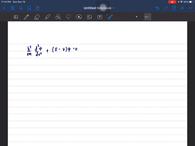Image resolution: width=195 pixels, height=146 pixels.
Task: Go back with the left chevron
Action: point(4,8)
